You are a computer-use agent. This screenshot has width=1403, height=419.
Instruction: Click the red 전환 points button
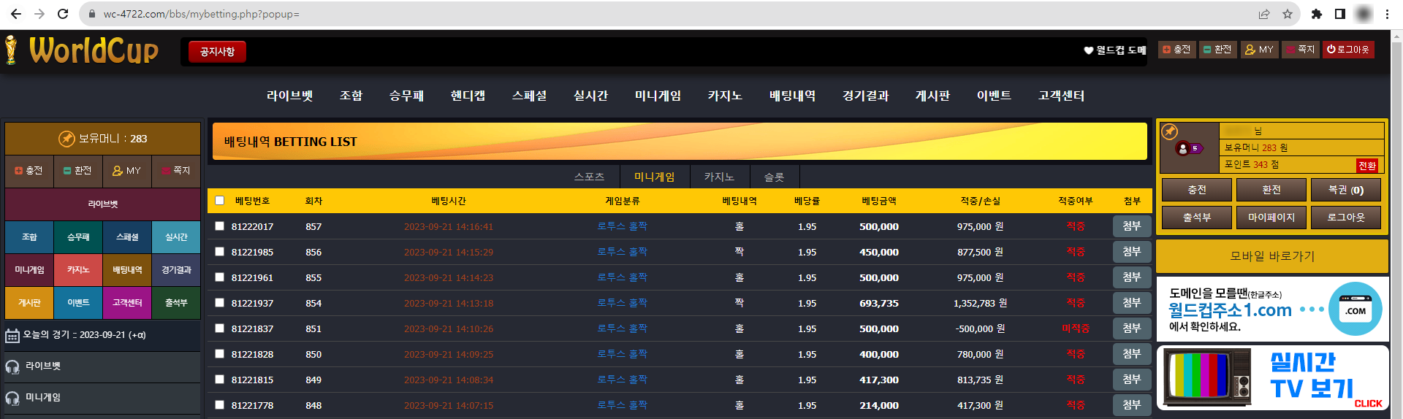tap(1367, 166)
